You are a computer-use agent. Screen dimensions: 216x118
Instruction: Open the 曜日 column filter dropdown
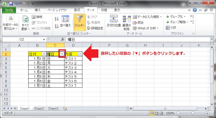[62, 54]
